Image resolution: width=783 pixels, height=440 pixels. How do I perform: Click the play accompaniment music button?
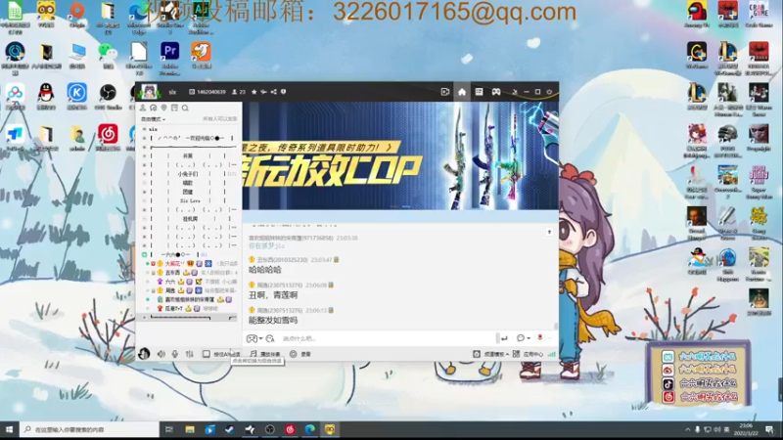point(265,354)
